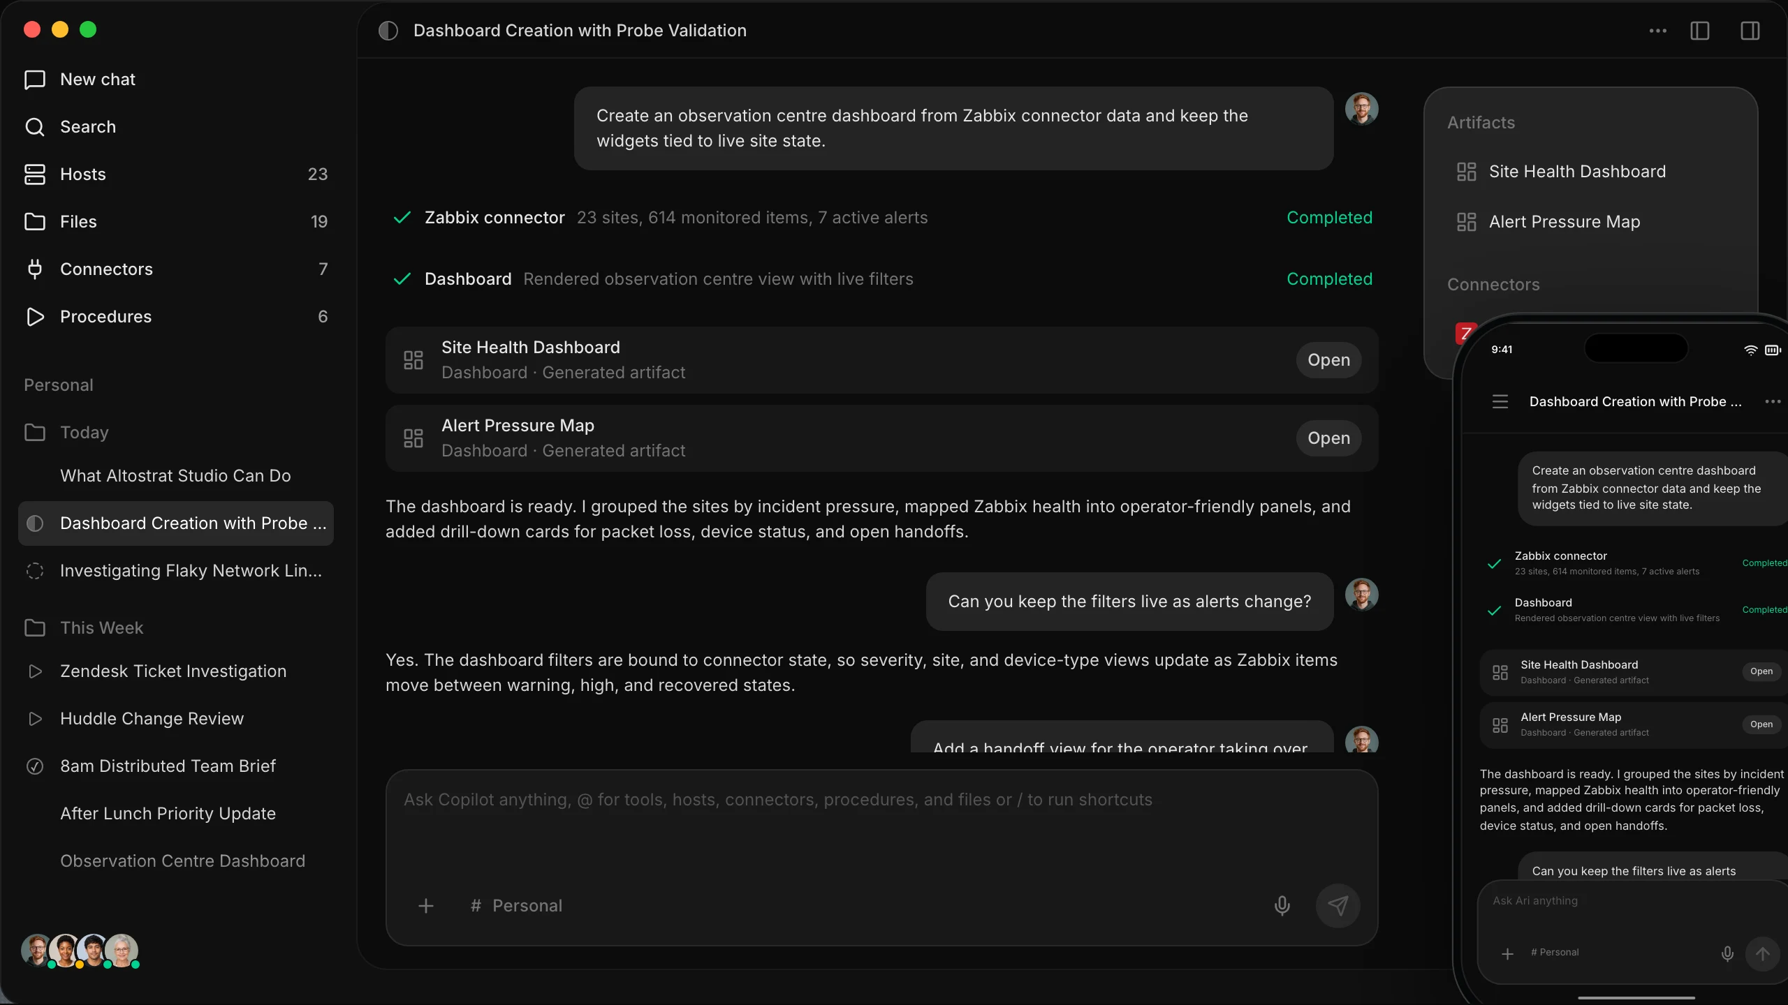1788x1005 pixels.
Task: Click the send arrow in desktop composer
Action: pos(1338,905)
